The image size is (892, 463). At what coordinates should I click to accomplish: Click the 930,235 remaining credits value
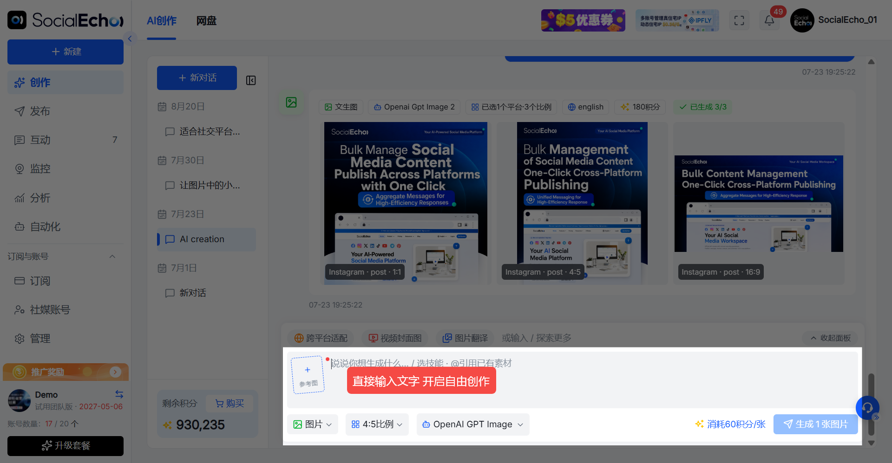(x=200, y=425)
